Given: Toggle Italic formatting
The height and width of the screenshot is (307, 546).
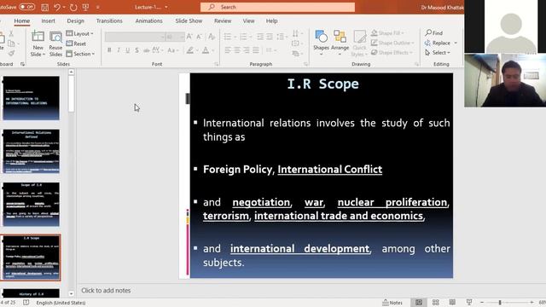Looking at the screenshot, I should (x=119, y=50).
